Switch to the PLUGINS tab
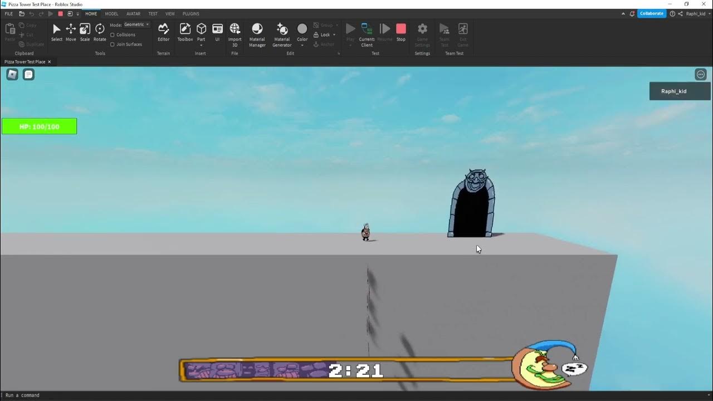The height and width of the screenshot is (401, 713). point(191,13)
